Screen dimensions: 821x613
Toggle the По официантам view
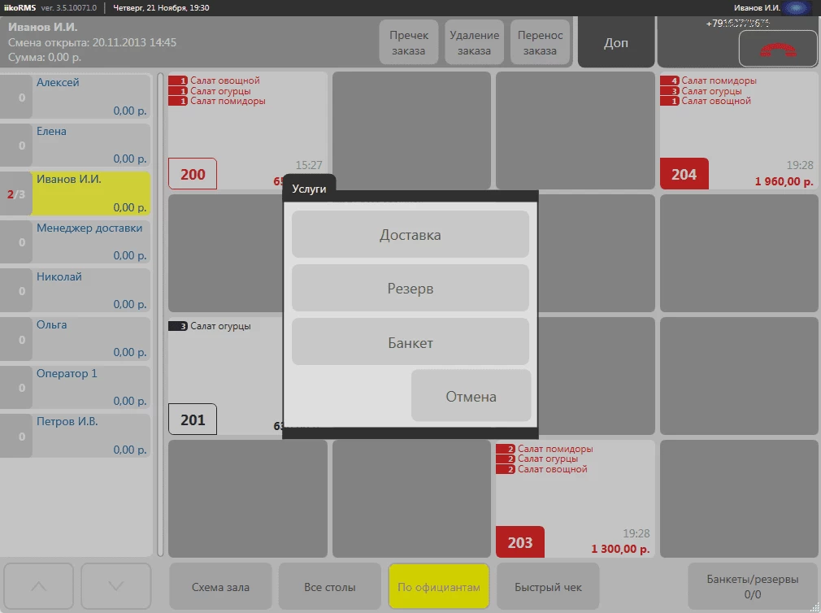[x=438, y=587]
